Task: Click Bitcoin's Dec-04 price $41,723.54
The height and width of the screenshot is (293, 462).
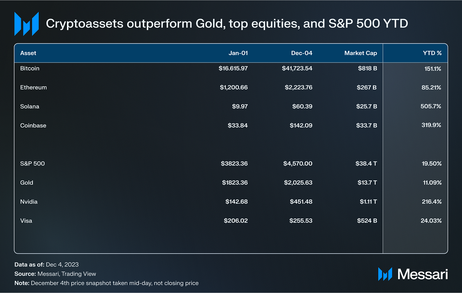Action: pos(297,68)
